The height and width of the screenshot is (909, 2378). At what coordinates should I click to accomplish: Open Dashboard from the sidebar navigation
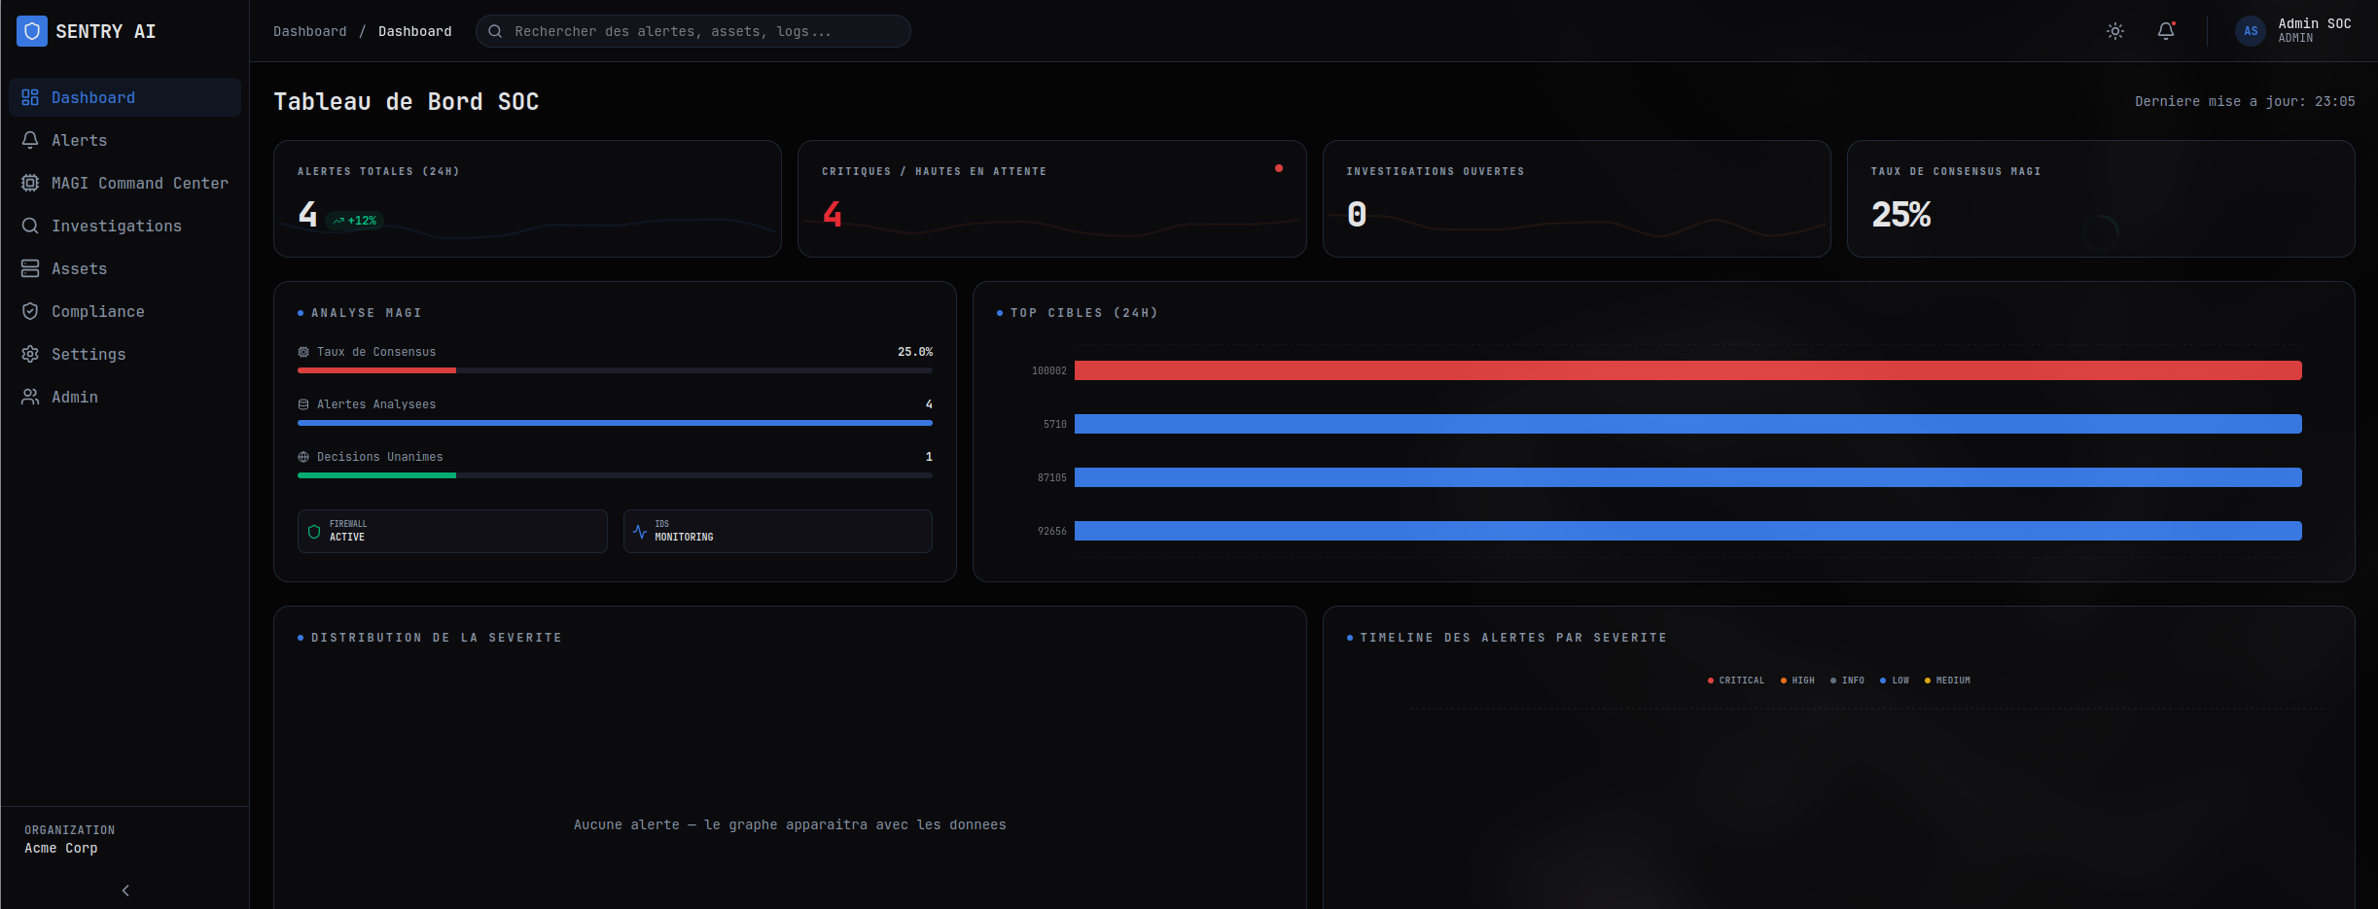(x=92, y=97)
